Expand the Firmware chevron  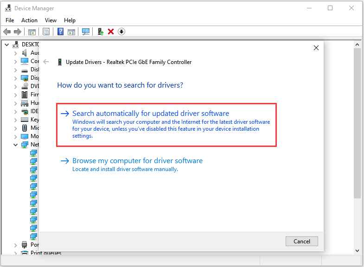16,95
